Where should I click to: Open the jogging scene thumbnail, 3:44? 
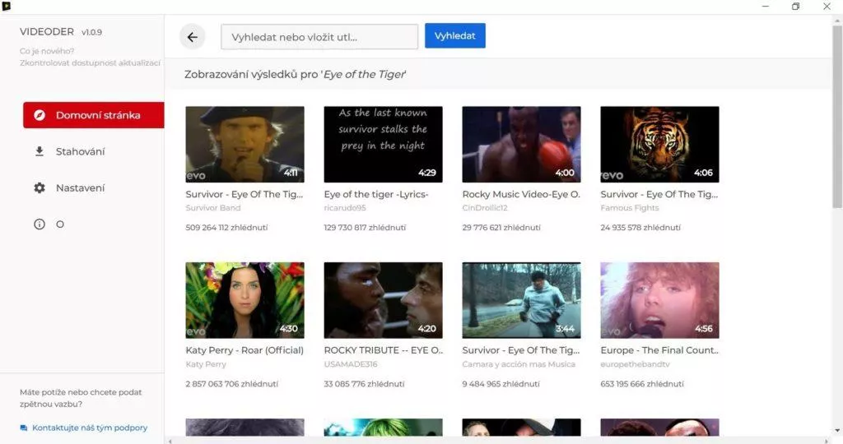tap(521, 300)
